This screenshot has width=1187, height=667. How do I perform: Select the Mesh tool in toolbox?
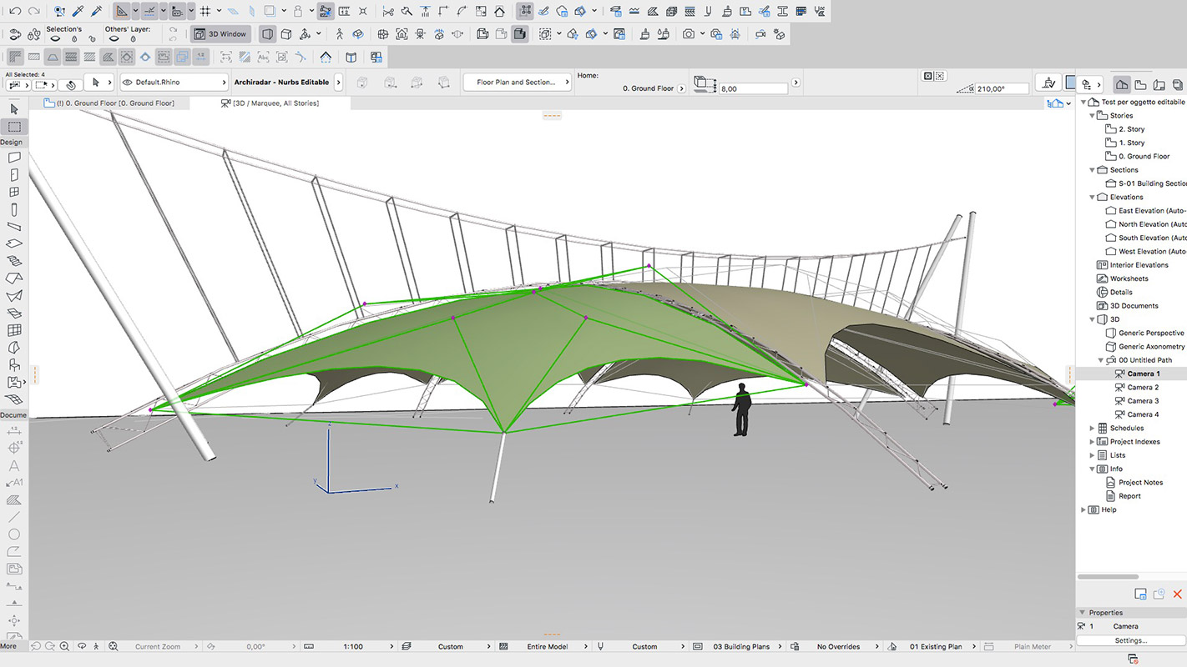pos(14,400)
